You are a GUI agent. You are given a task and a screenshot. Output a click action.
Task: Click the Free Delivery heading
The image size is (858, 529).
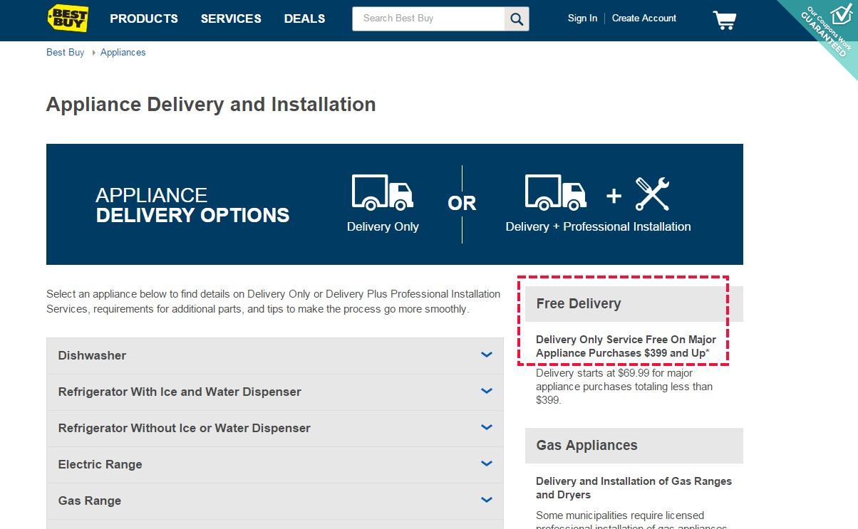[578, 304]
